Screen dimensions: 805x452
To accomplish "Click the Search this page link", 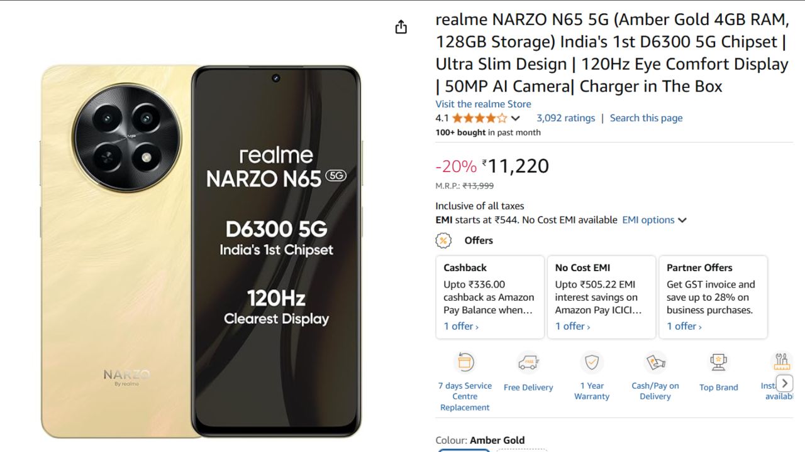I will pos(646,118).
